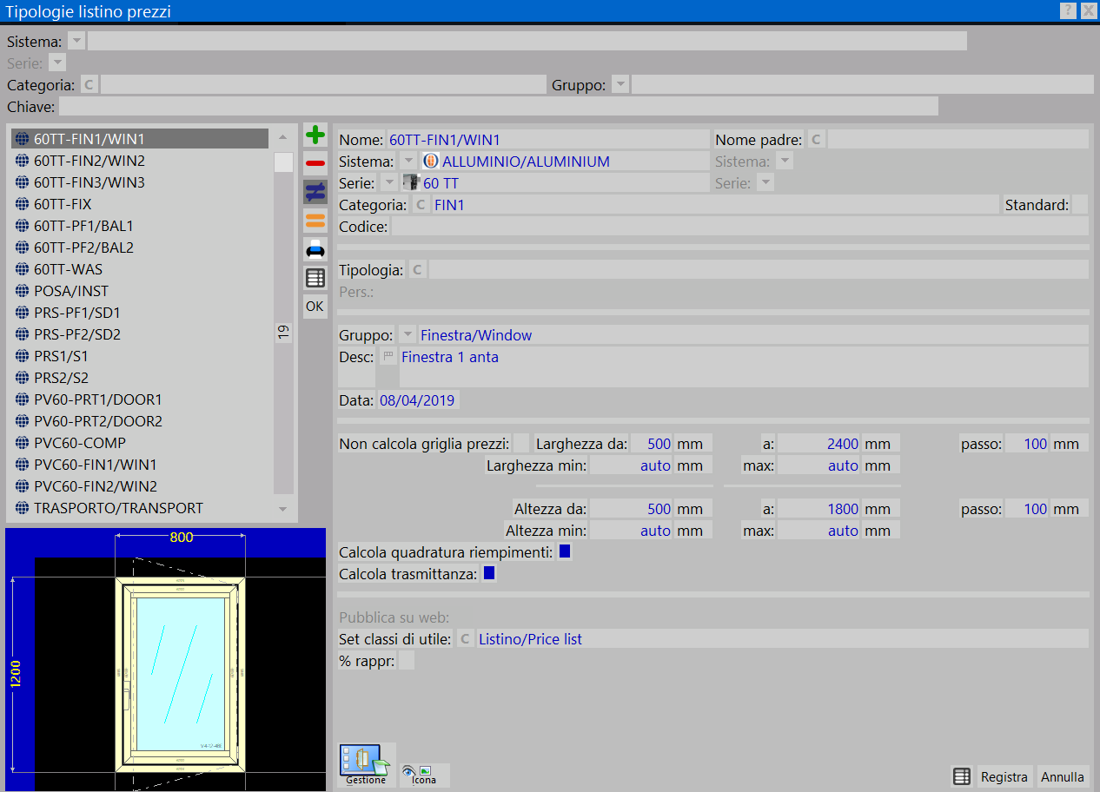Expand the Serie dropdown for 60 TT

[x=390, y=183]
